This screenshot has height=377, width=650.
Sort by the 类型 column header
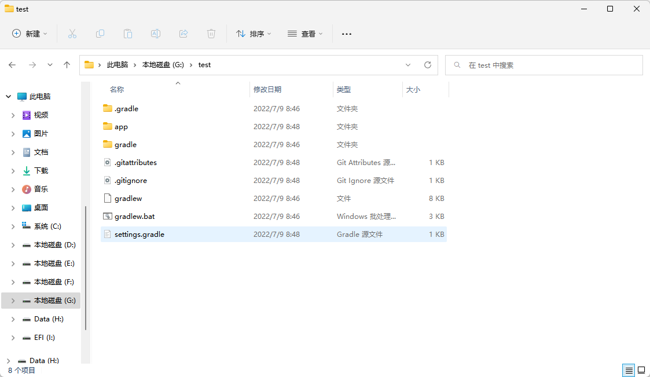pos(344,89)
